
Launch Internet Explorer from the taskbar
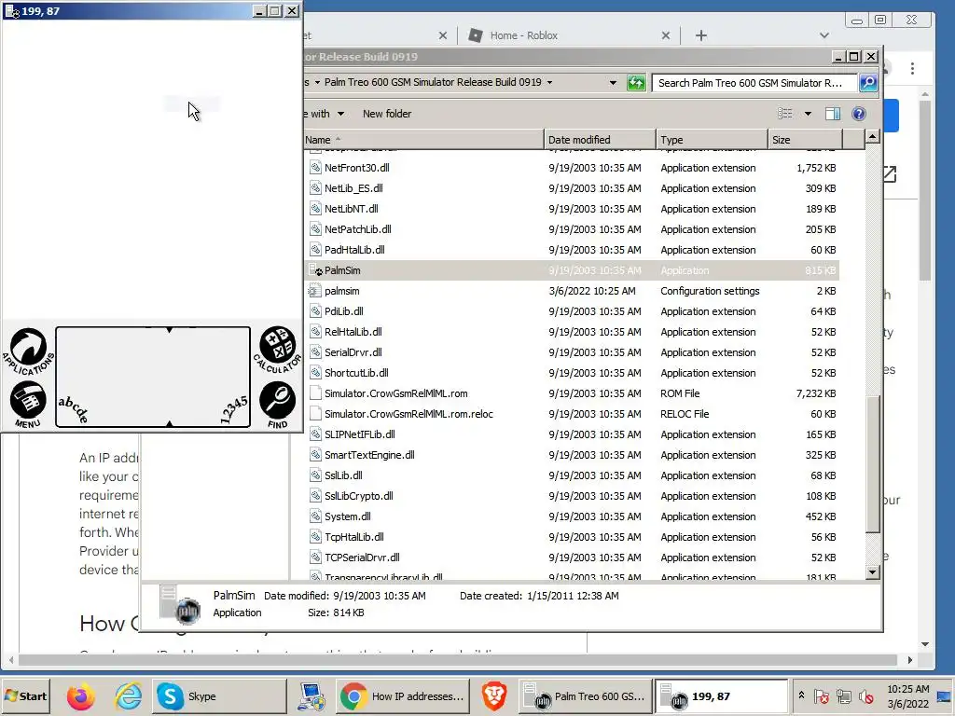pyautogui.click(x=128, y=695)
